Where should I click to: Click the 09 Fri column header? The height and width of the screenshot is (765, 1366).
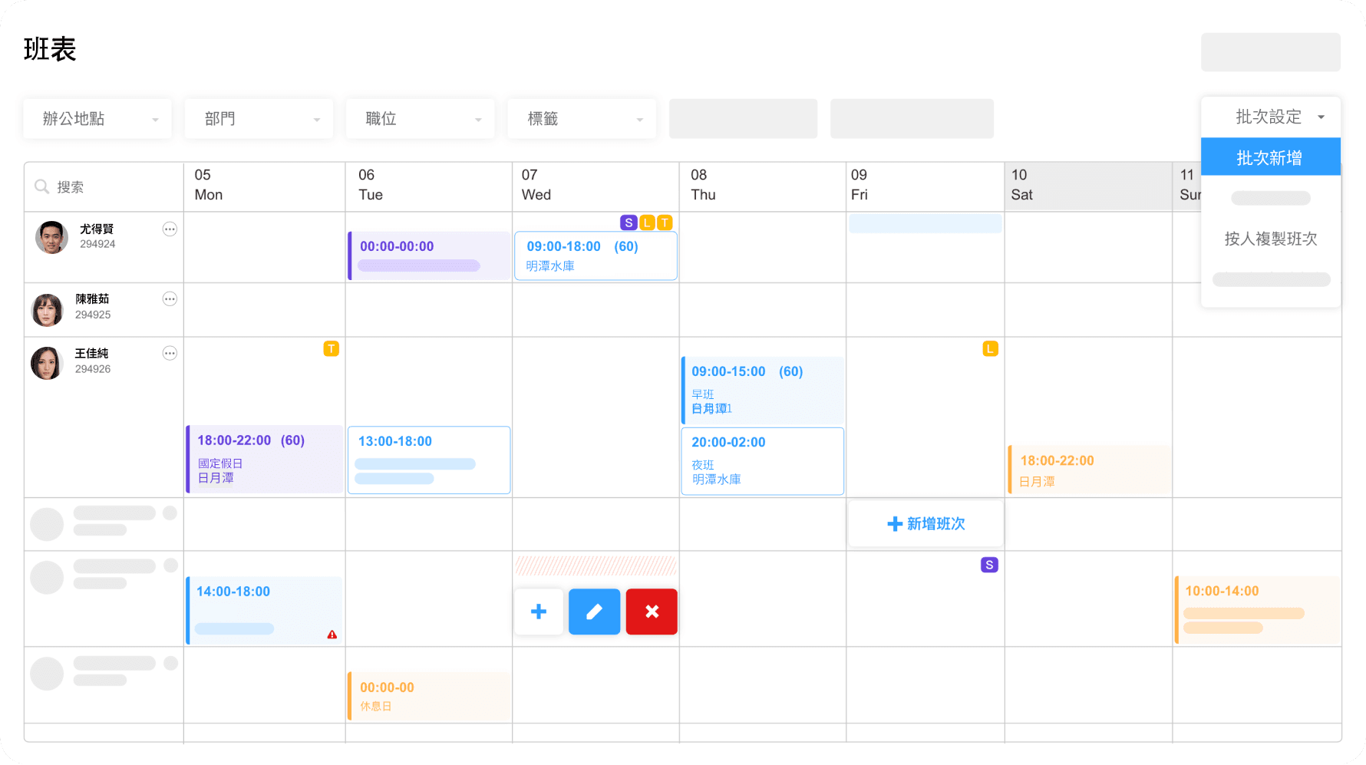coord(926,185)
